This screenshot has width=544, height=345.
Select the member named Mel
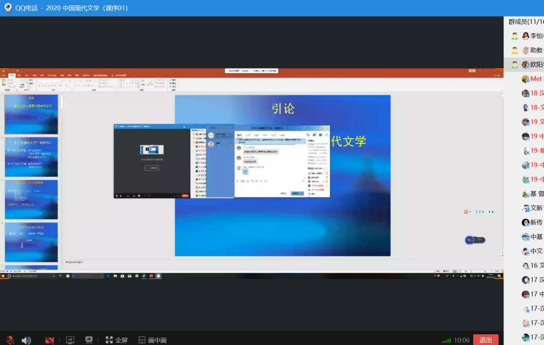coord(535,79)
